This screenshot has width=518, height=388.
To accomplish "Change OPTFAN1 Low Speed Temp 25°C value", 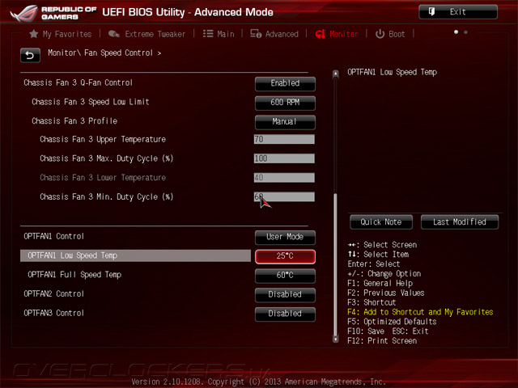I will coord(285,256).
